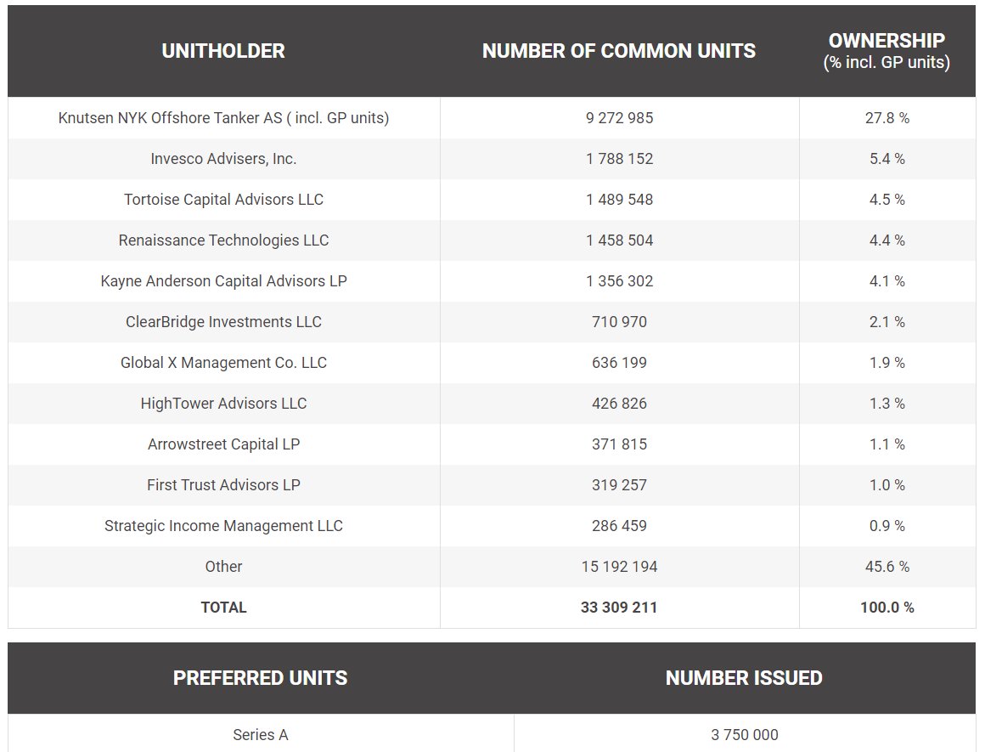Click the OWNERSHIP column header
985x752 pixels.
[886, 50]
